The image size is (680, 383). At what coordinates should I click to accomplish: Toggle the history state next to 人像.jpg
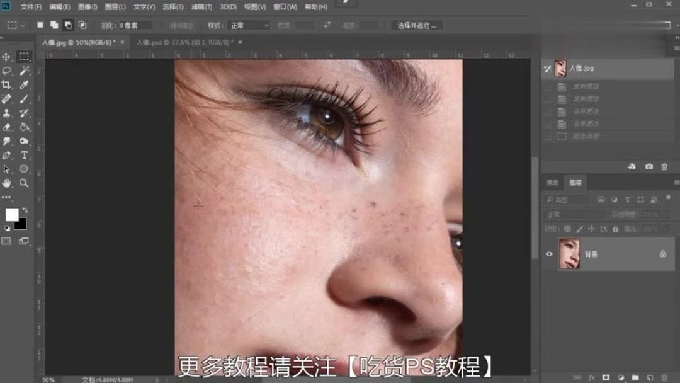547,69
